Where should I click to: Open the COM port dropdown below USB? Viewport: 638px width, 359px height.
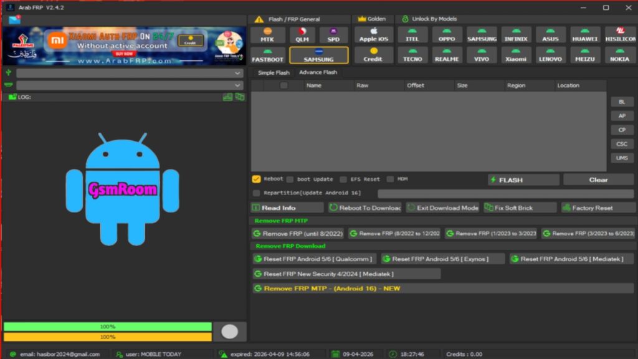129,85
